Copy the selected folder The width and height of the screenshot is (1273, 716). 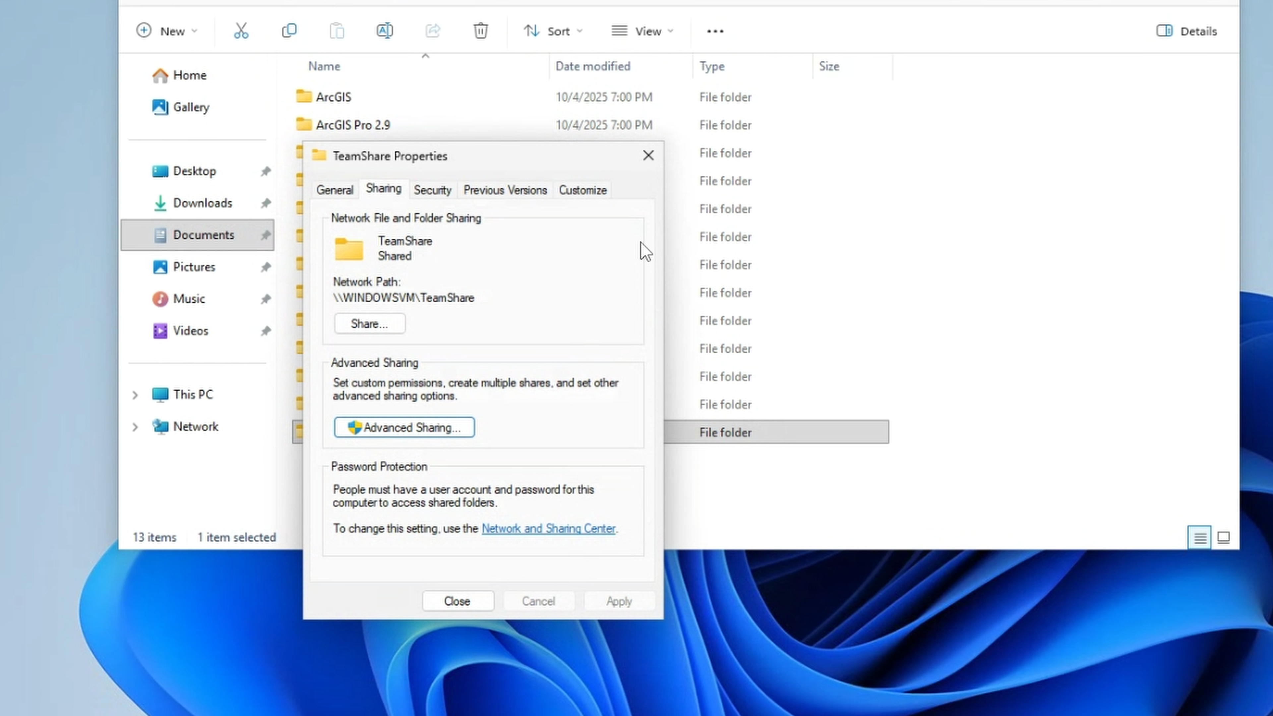pyautogui.click(x=289, y=30)
